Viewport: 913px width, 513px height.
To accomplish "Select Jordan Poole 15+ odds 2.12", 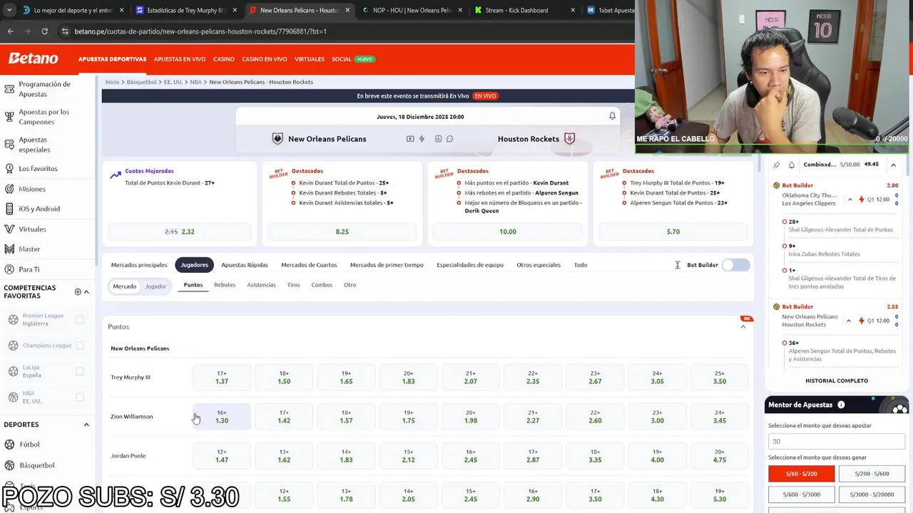I will point(408,456).
